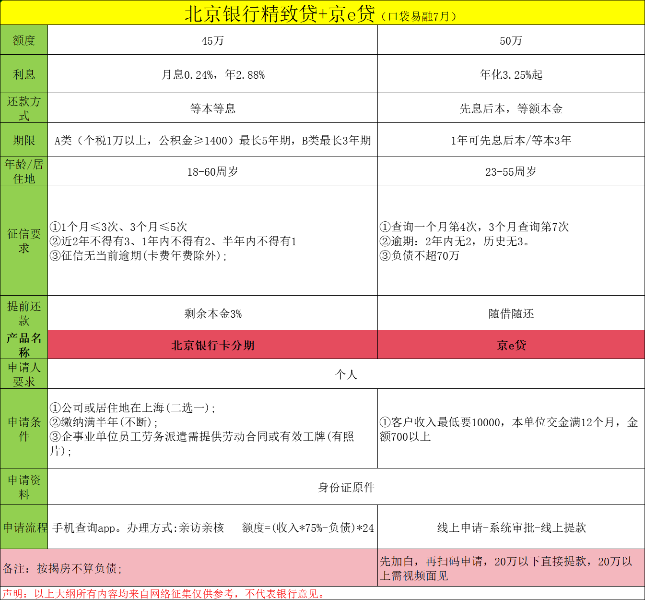The height and width of the screenshot is (600, 645).
Task: Click the title '北京银行精致贷+京e贷'
Action: click(x=280, y=13)
